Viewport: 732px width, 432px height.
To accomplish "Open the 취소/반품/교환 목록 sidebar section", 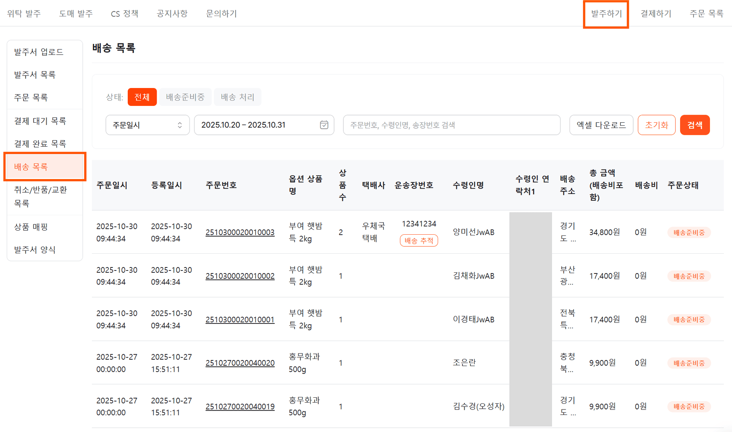I will [40, 196].
